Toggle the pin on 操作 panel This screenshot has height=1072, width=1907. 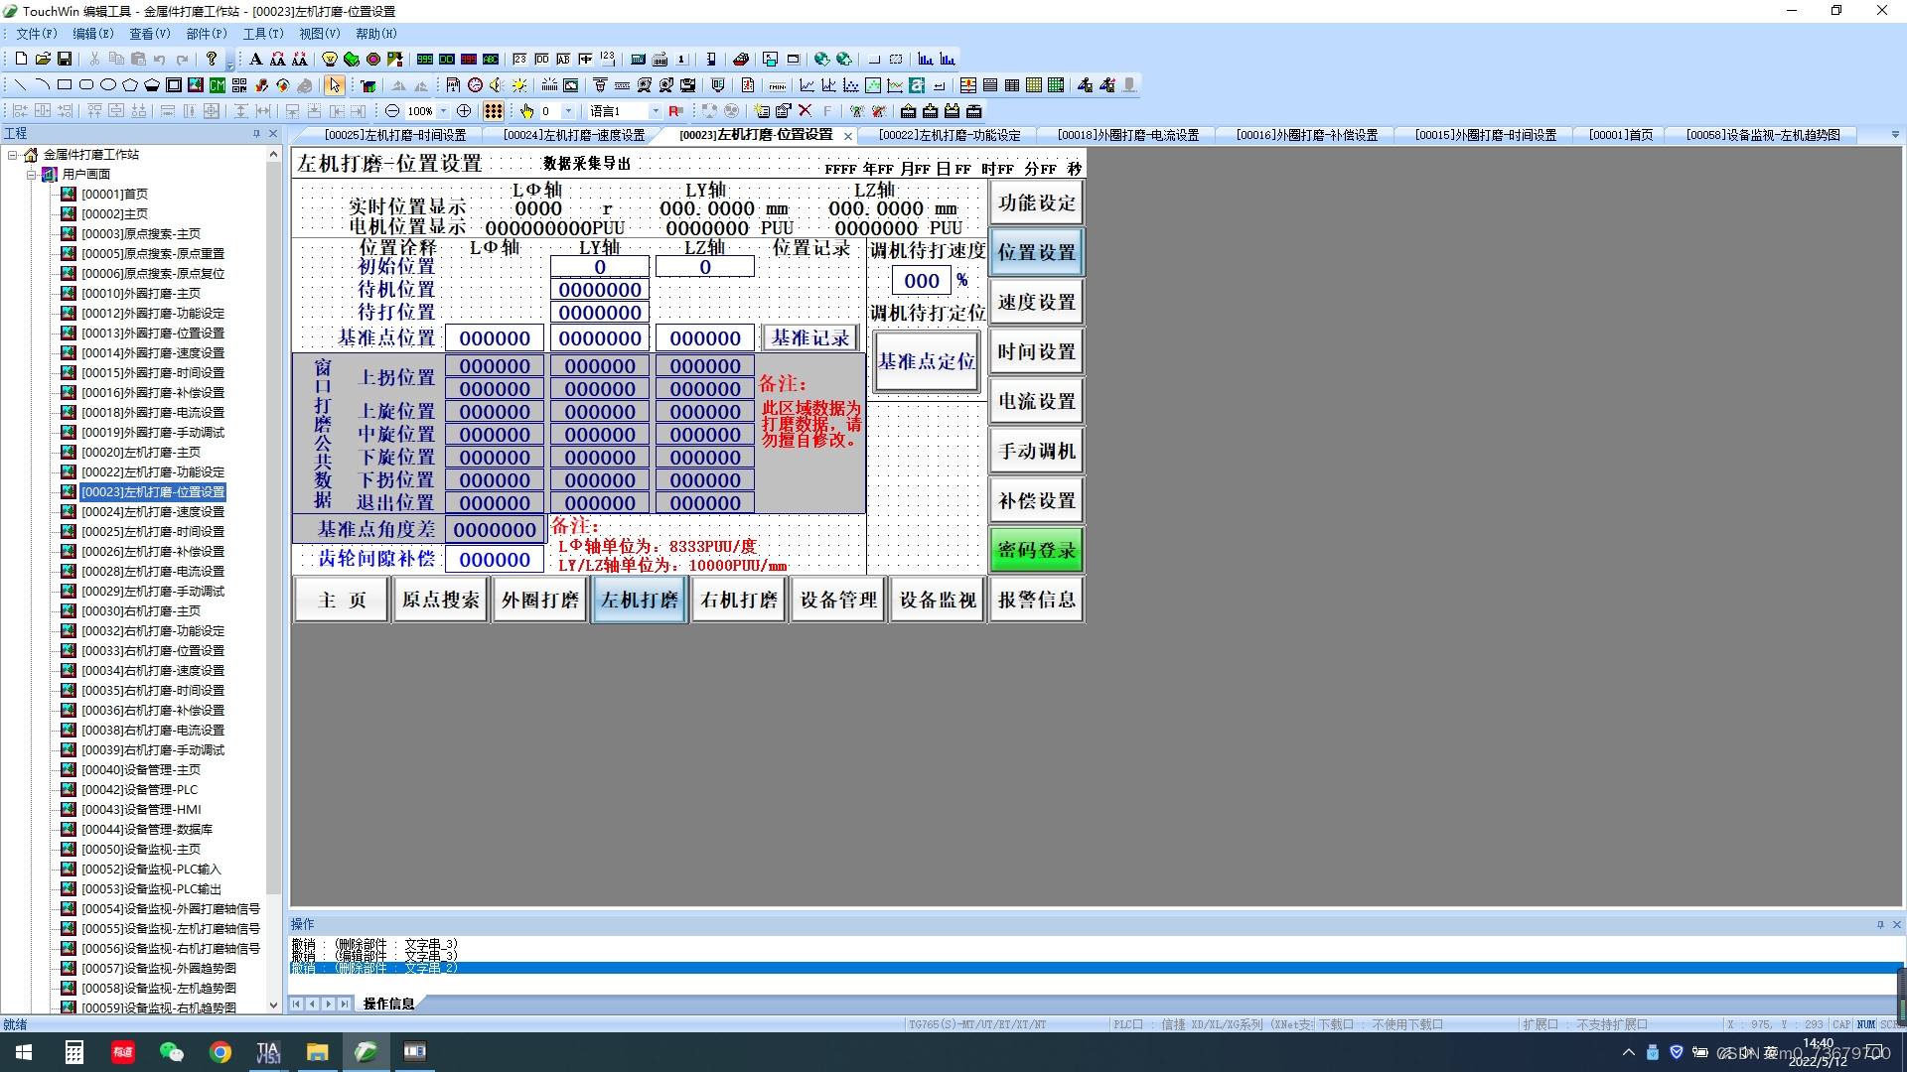coord(1880,925)
